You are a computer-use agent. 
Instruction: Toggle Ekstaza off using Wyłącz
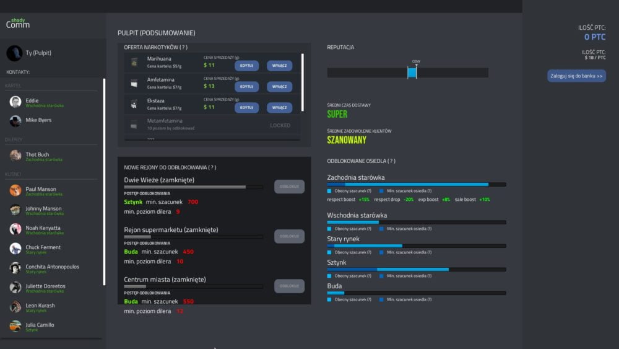tap(279, 108)
